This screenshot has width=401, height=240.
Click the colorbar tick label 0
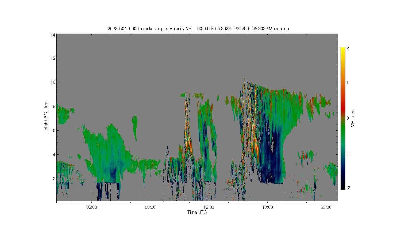pyautogui.click(x=348, y=118)
